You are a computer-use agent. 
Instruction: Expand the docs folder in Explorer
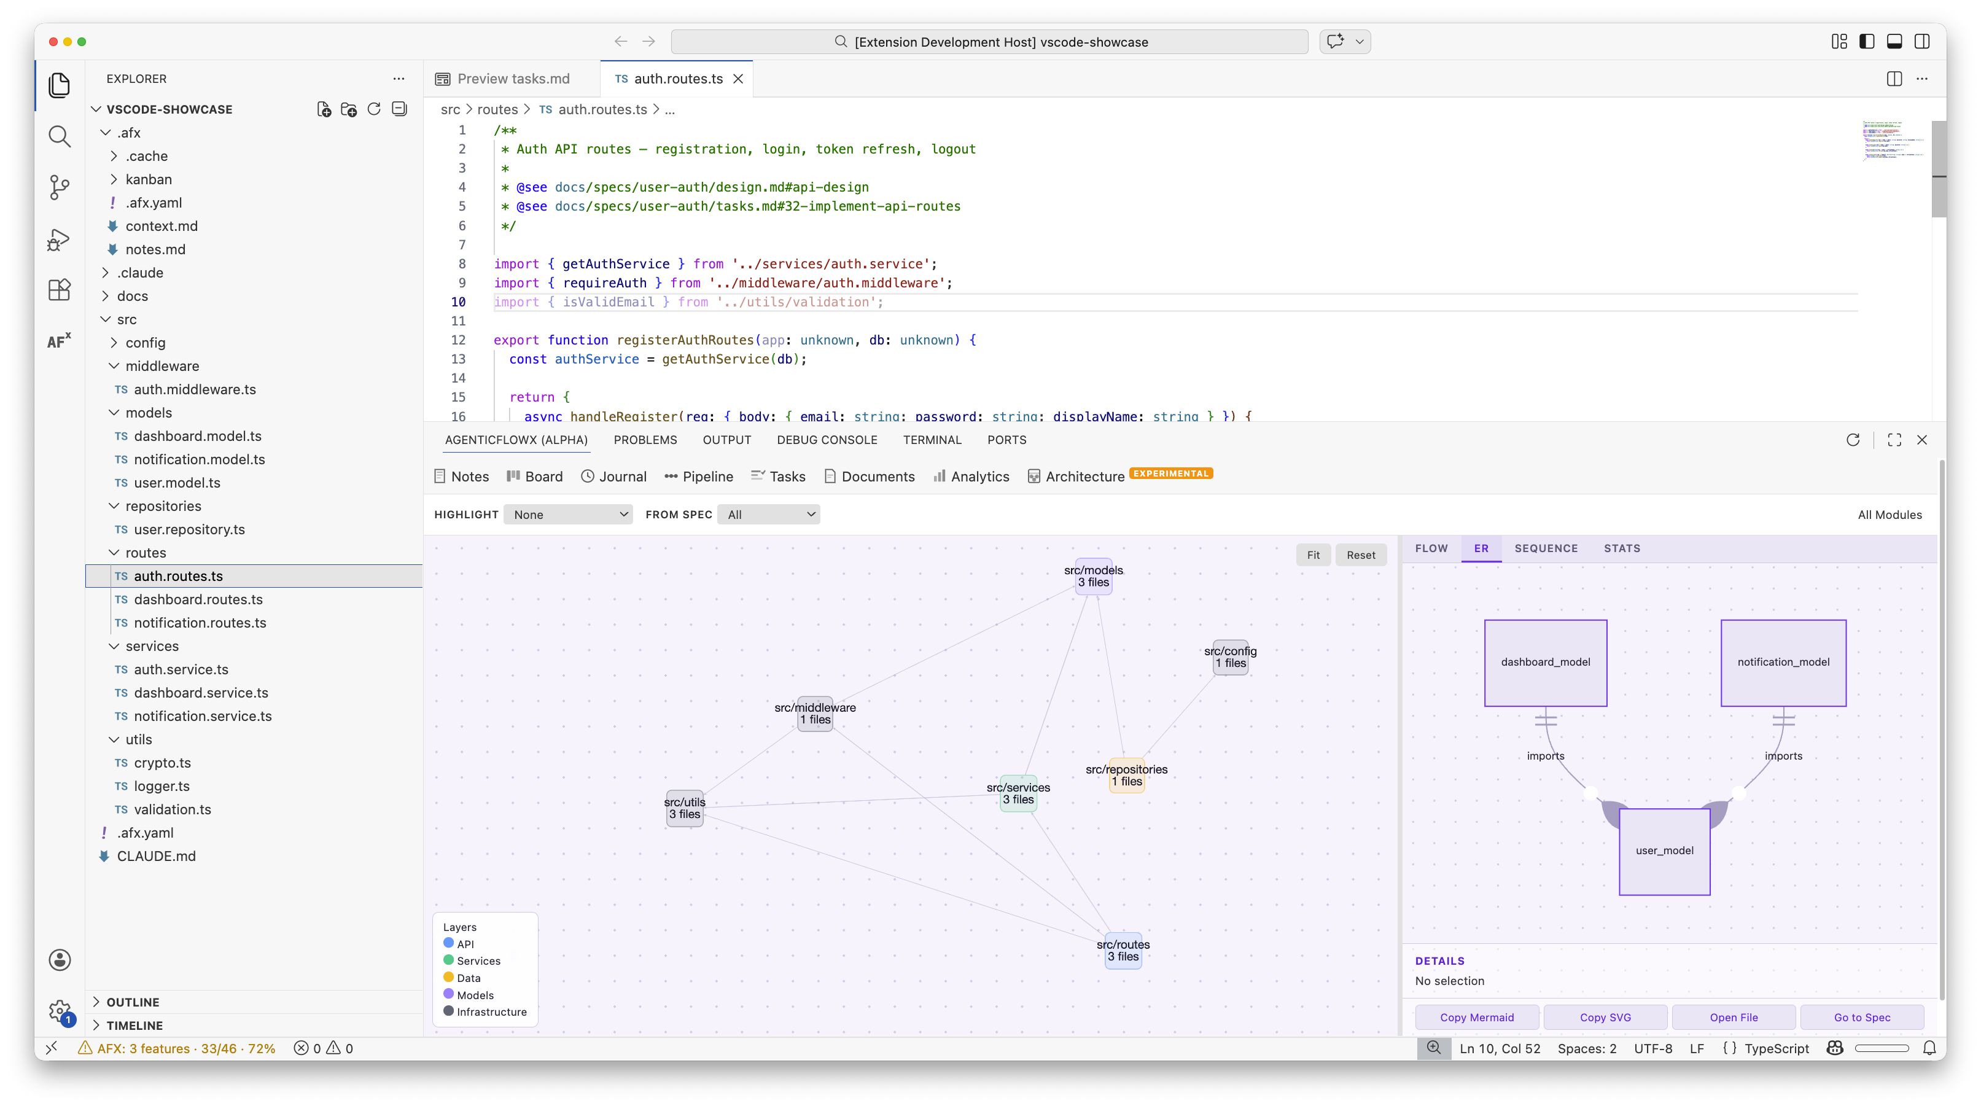pos(132,296)
